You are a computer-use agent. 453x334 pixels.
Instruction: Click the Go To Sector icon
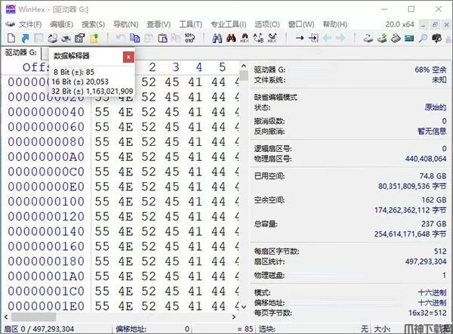pyautogui.click(x=313, y=38)
